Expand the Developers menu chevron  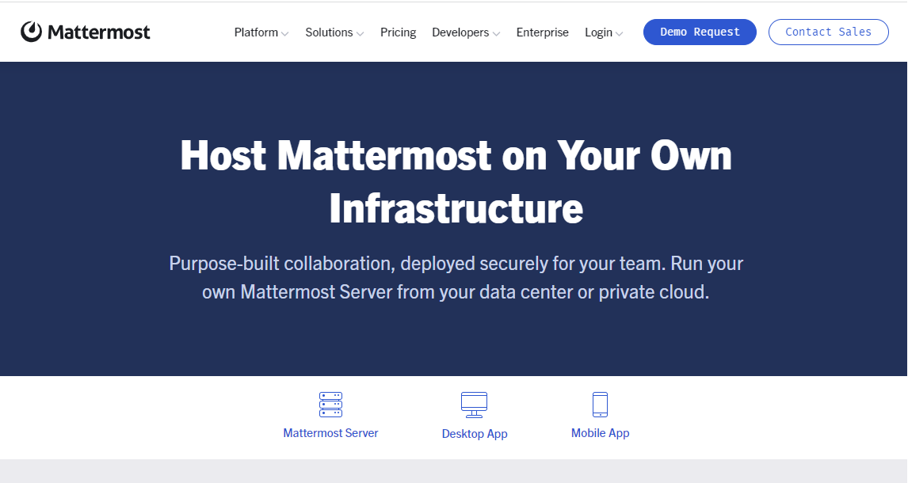pos(496,34)
